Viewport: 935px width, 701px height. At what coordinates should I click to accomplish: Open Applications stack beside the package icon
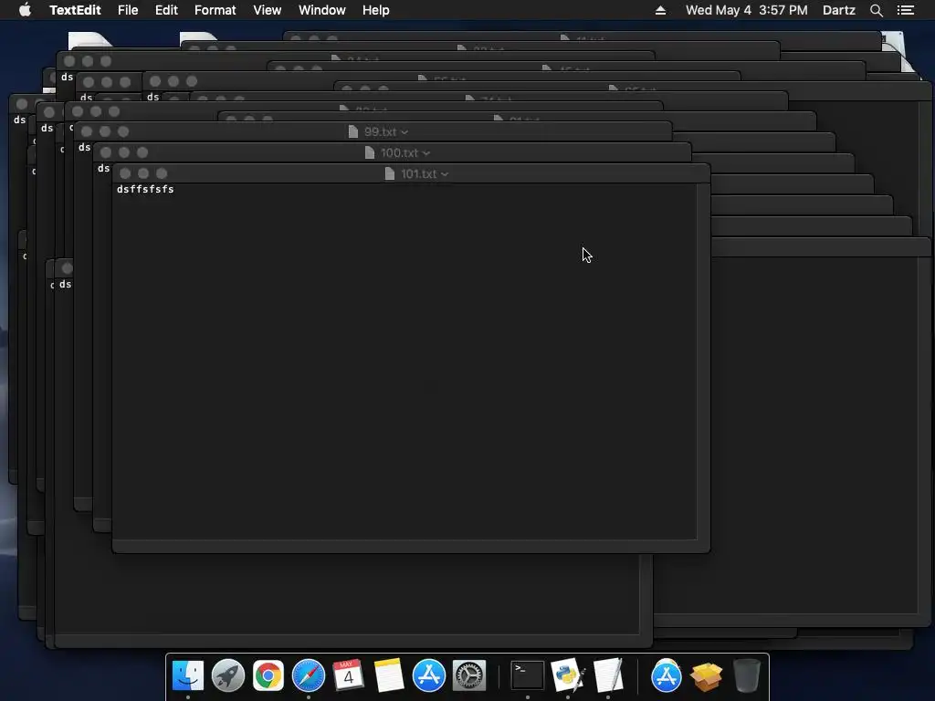click(x=666, y=675)
